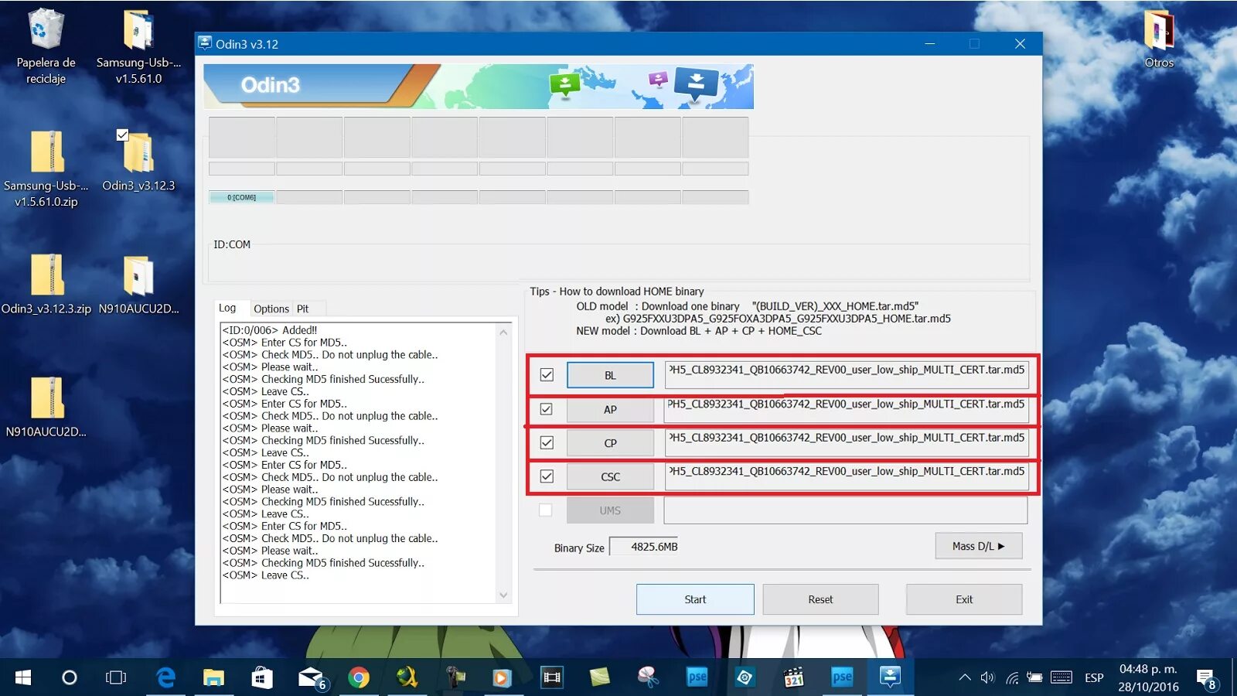Click the Reset button
The image size is (1237, 696).
[x=820, y=599]
